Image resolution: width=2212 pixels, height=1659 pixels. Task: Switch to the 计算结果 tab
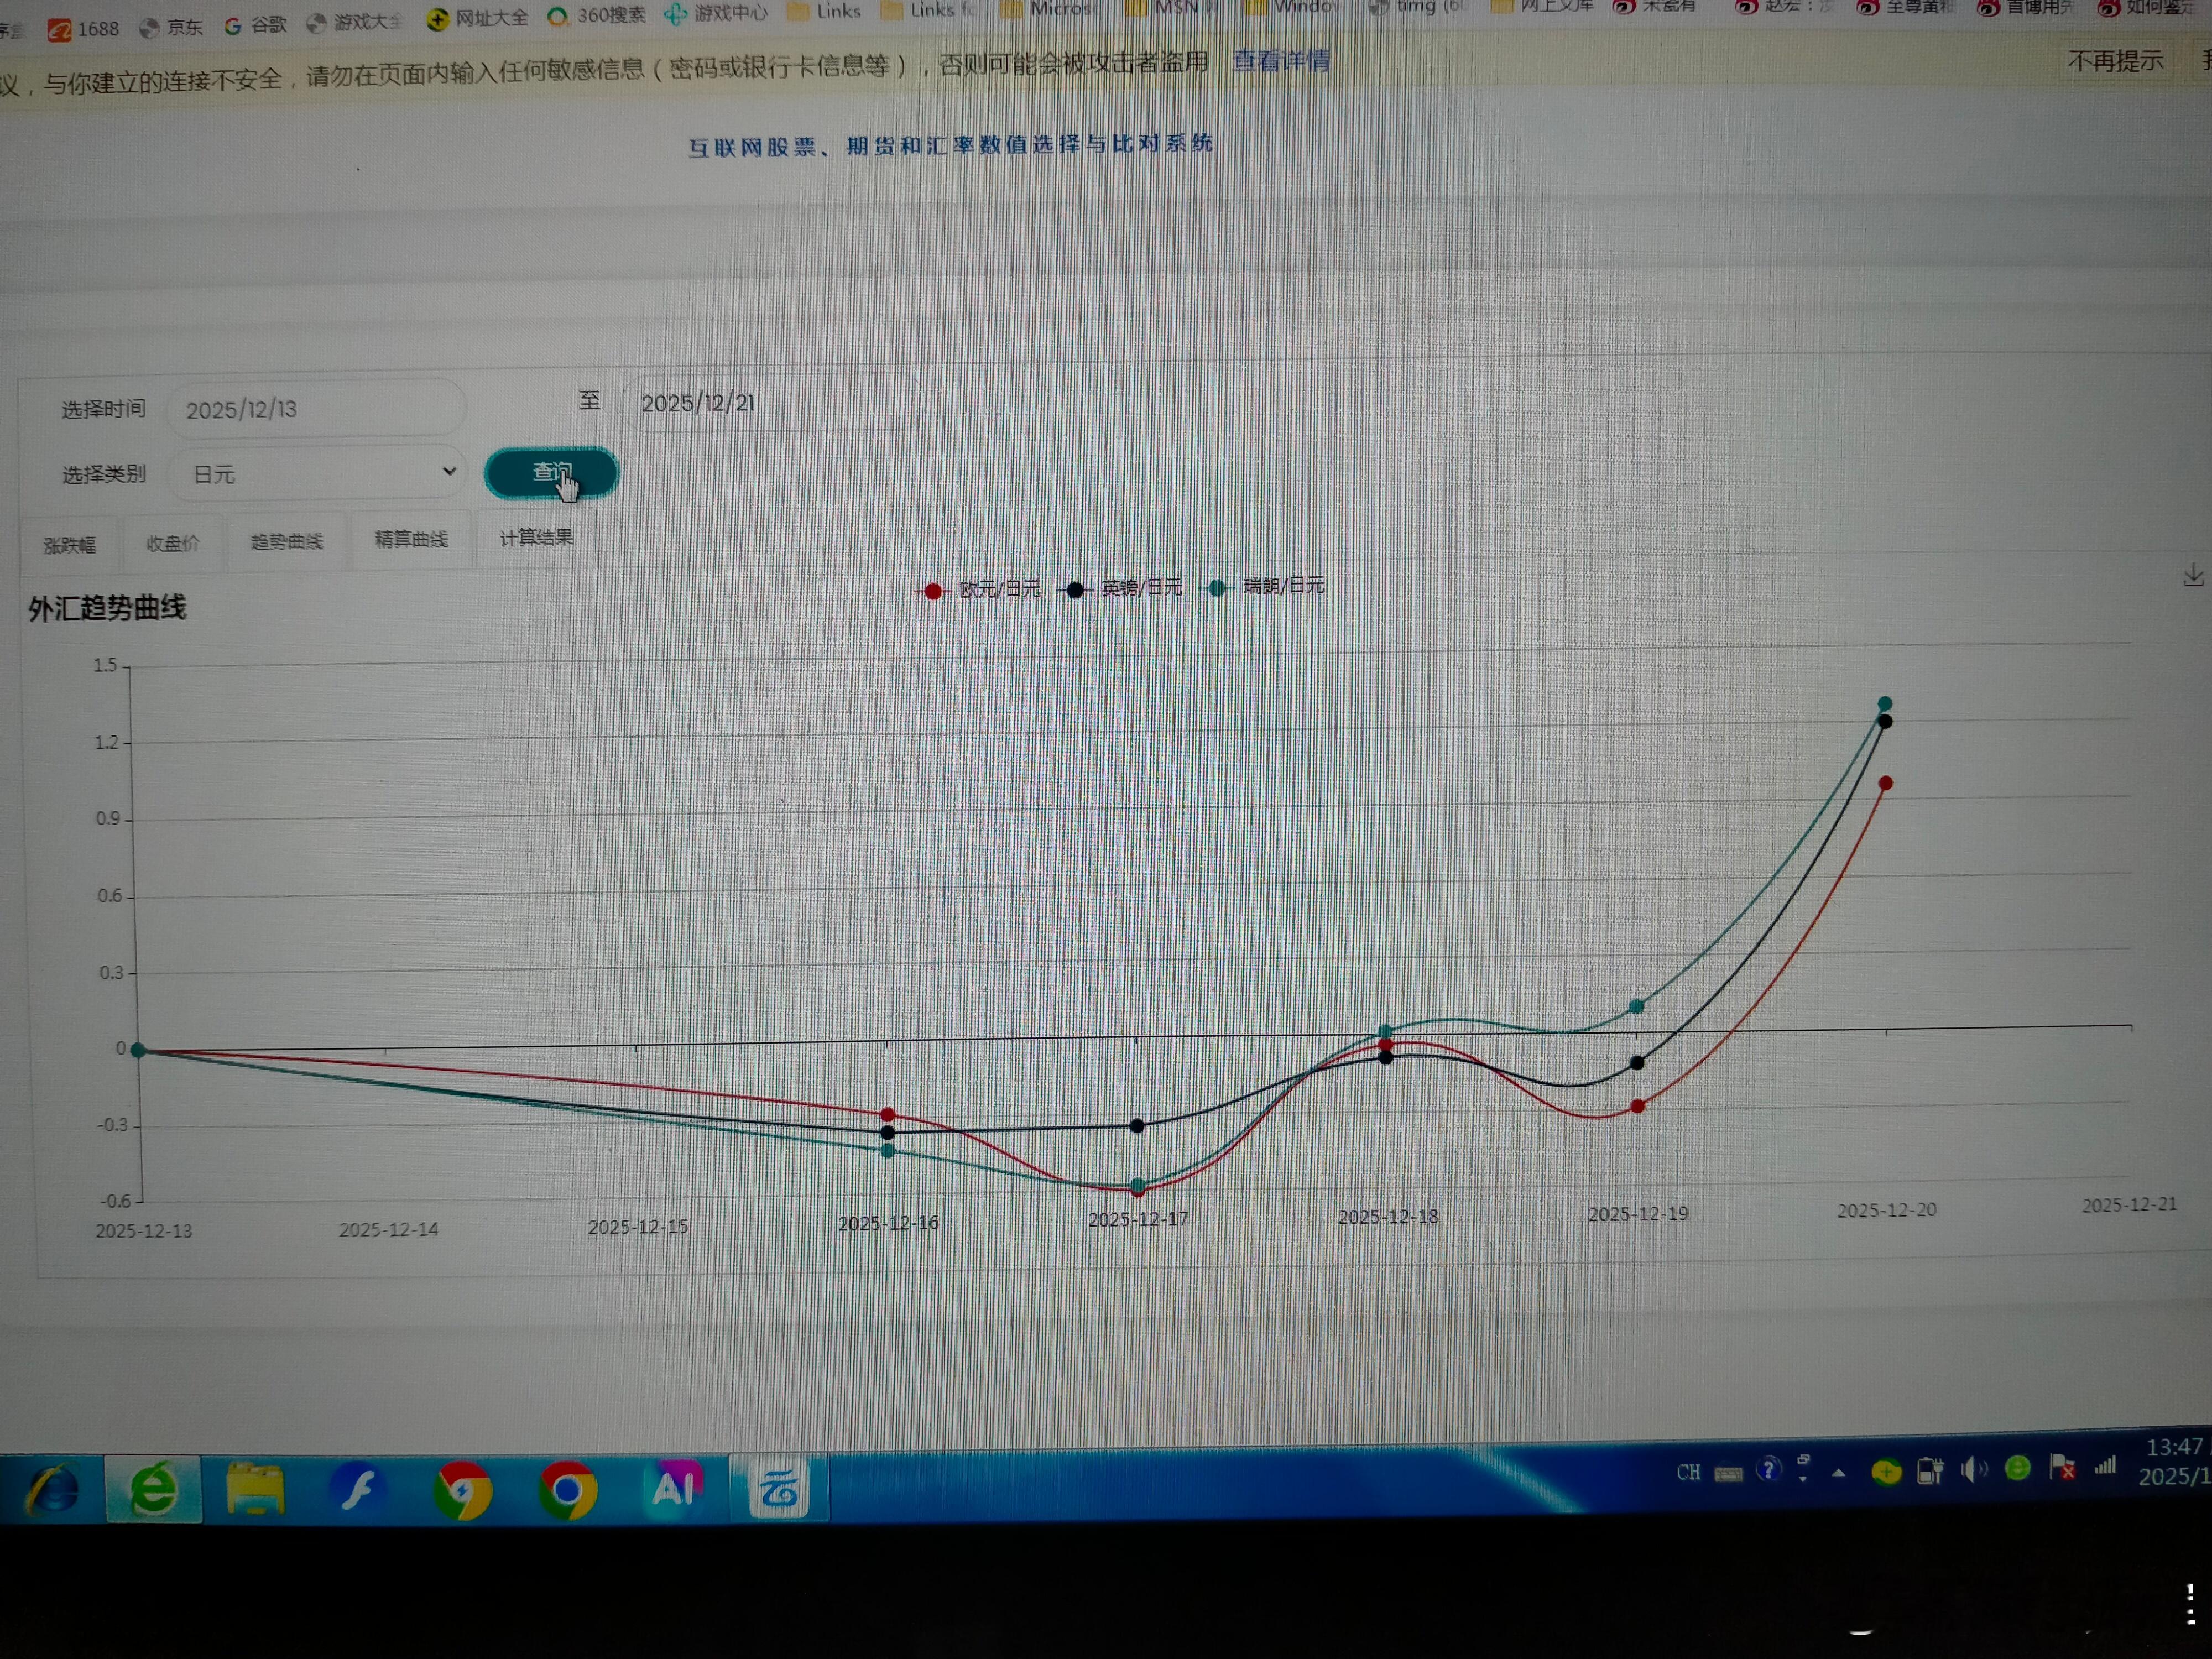(536, 538)
